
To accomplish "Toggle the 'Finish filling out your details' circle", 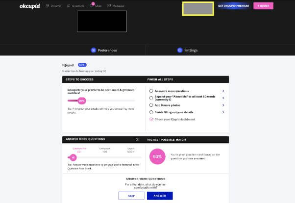I will [151, 112].
